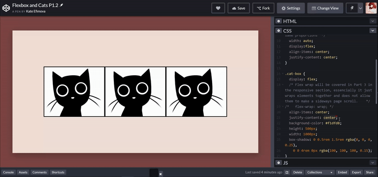The width and height of the screenshot is (378, 177).
Task: Open the Collections dropdown
Action: (320, 172)
